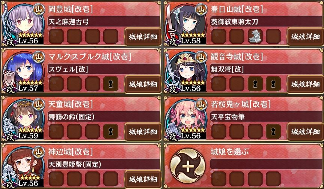Click the first empty slot of 神辺城
This screenshot has height=189, width=324.
pos(56,179)
